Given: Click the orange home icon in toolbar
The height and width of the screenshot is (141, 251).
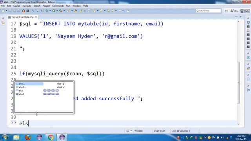Looking at the screenshot, I should pyautogui.click(x=24, y=11).
